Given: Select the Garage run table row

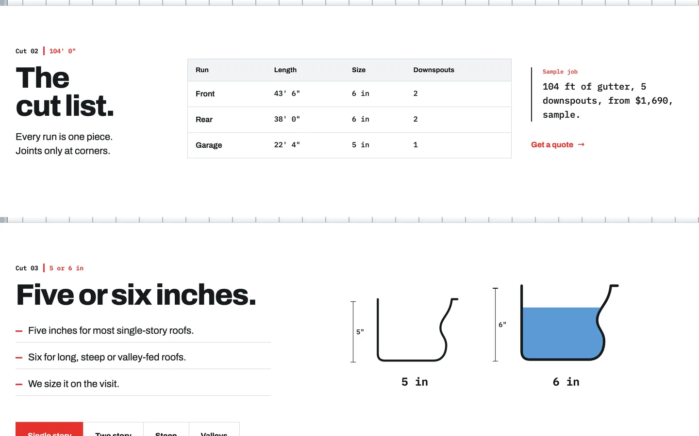Looking at the screenshot, I should (x=349, y=145).
